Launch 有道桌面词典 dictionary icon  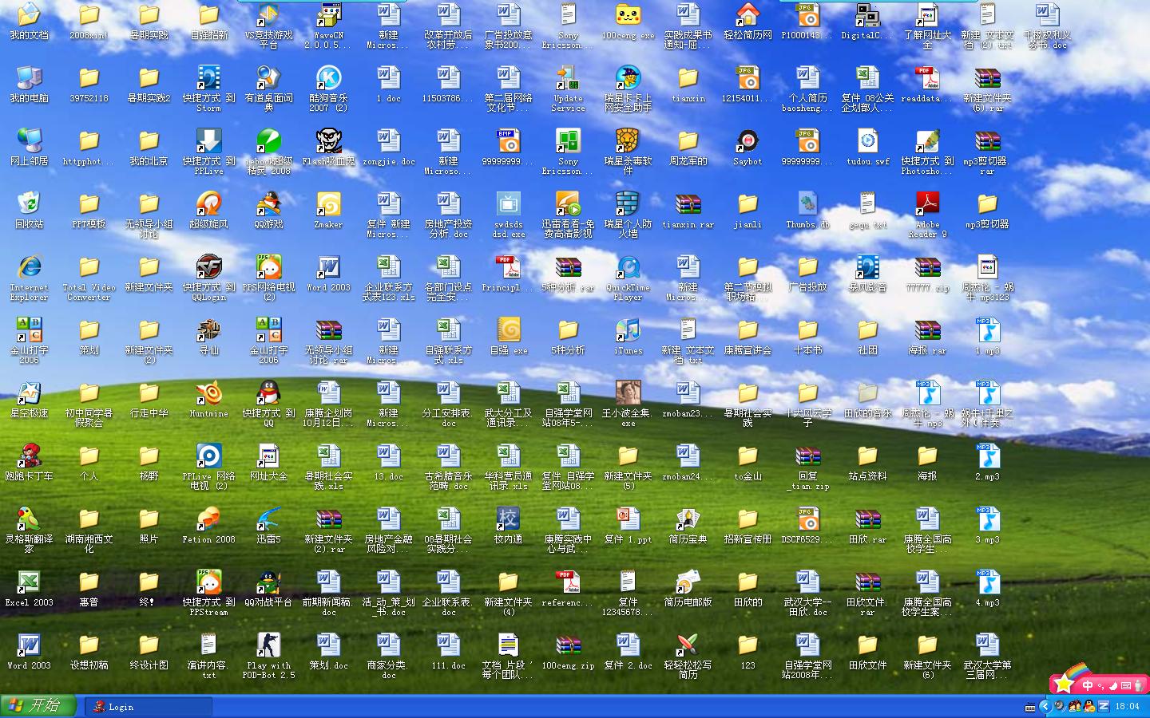coord(268,89)
